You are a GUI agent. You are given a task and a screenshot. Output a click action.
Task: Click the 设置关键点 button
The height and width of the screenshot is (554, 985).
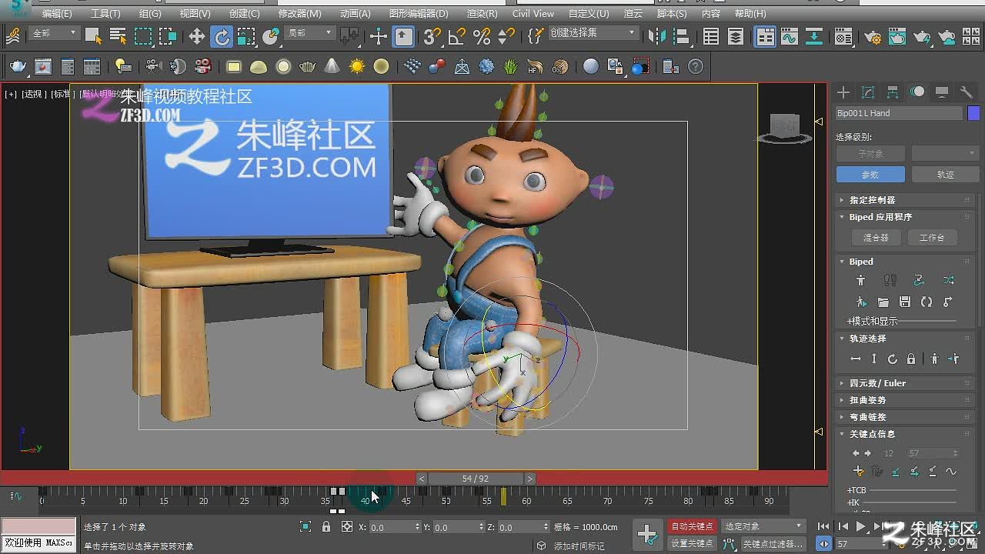[692, 544]
